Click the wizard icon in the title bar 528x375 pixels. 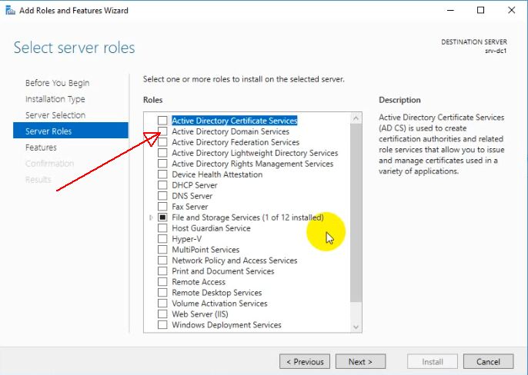(x=10, y=11)
